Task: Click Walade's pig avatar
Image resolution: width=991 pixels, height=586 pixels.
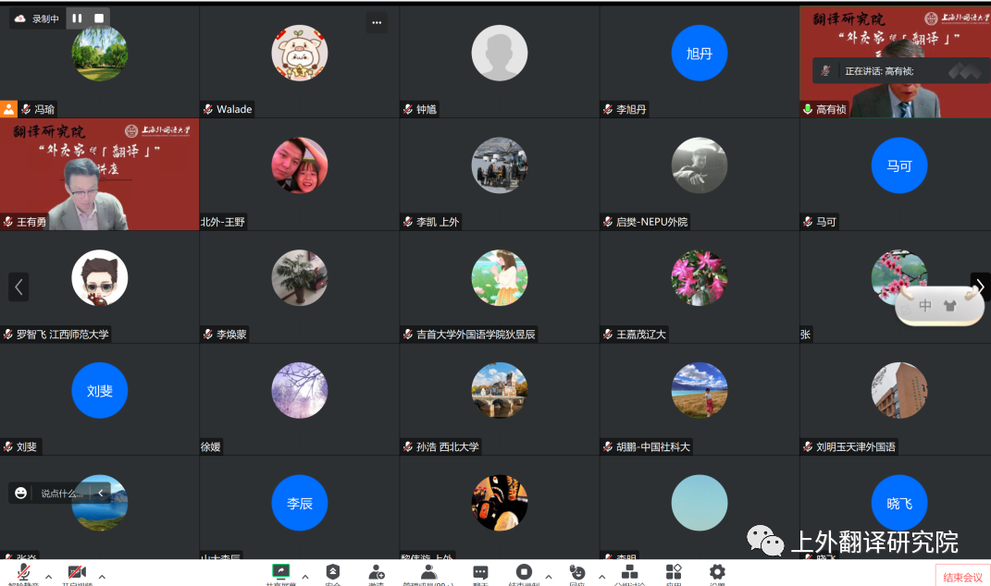Action: tap(300, 53)
